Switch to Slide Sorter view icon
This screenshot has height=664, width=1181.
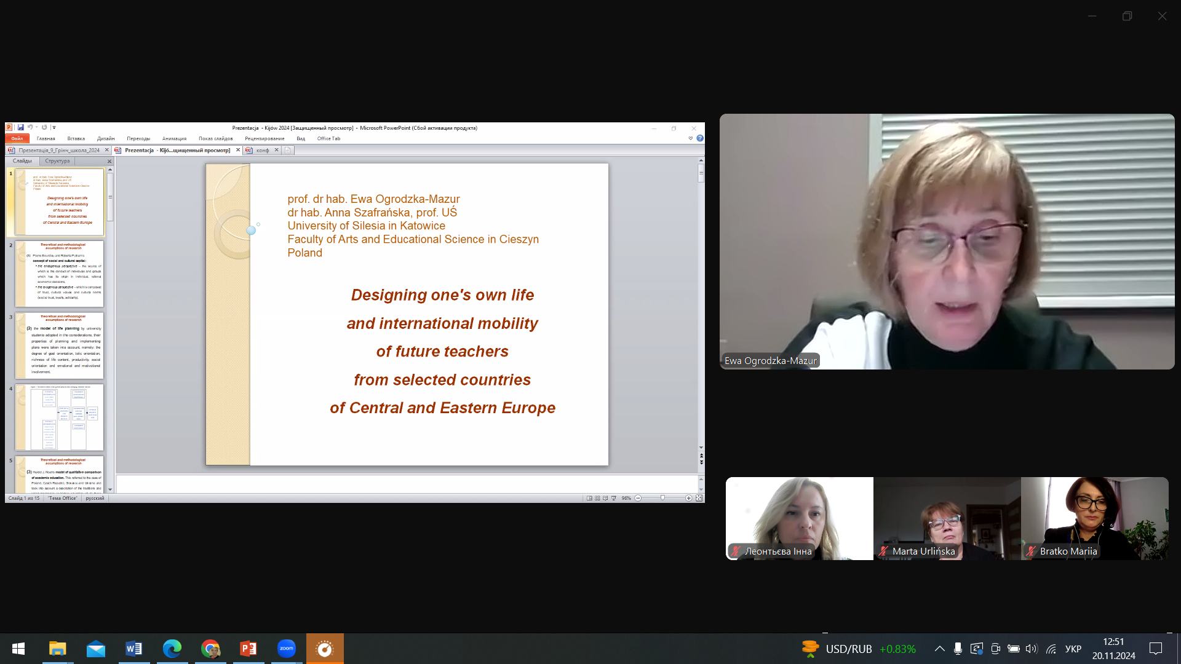[x=597, y=498]
